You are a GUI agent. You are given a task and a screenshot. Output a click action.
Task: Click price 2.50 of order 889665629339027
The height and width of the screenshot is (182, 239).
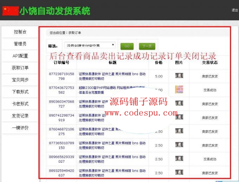159,159
